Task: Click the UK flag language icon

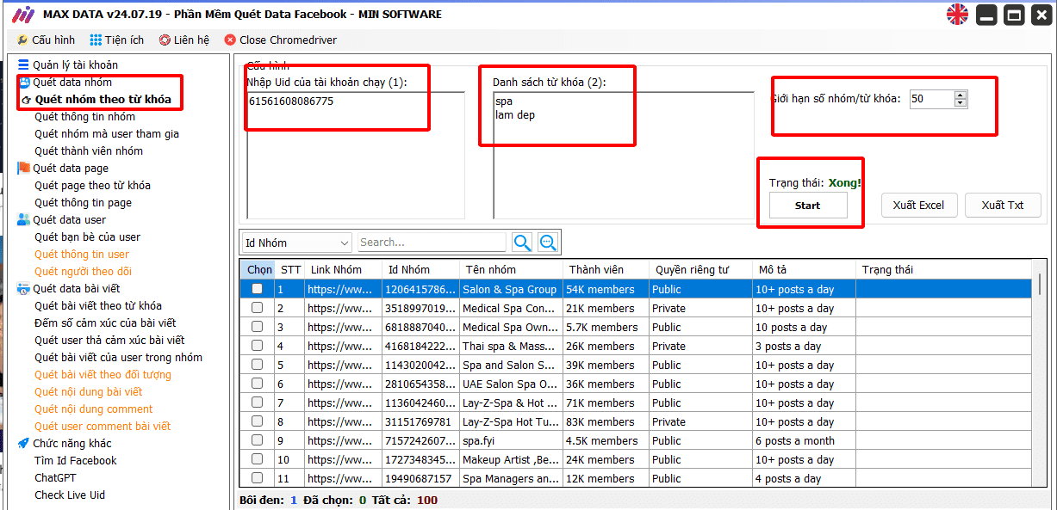Action: coord(957,15)
